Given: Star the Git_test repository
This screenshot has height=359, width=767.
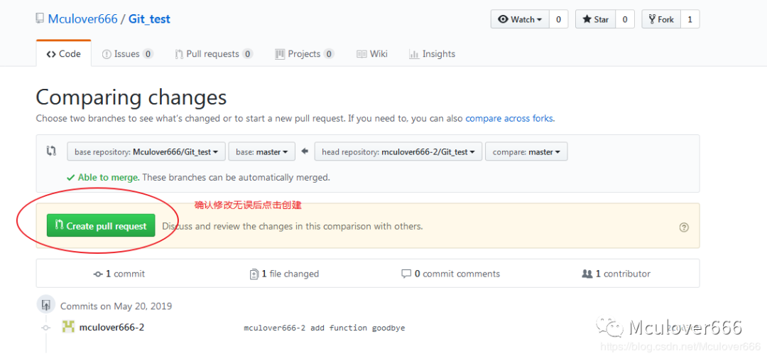Looking at the screenshot, I should (595, 19).
